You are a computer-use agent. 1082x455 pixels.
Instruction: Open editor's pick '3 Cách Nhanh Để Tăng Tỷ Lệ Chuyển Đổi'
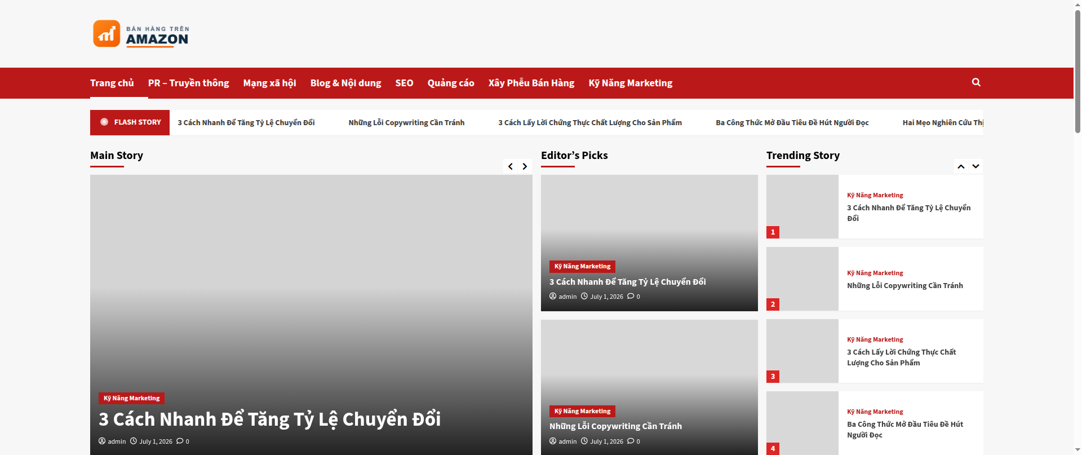(x=627, y=282)
